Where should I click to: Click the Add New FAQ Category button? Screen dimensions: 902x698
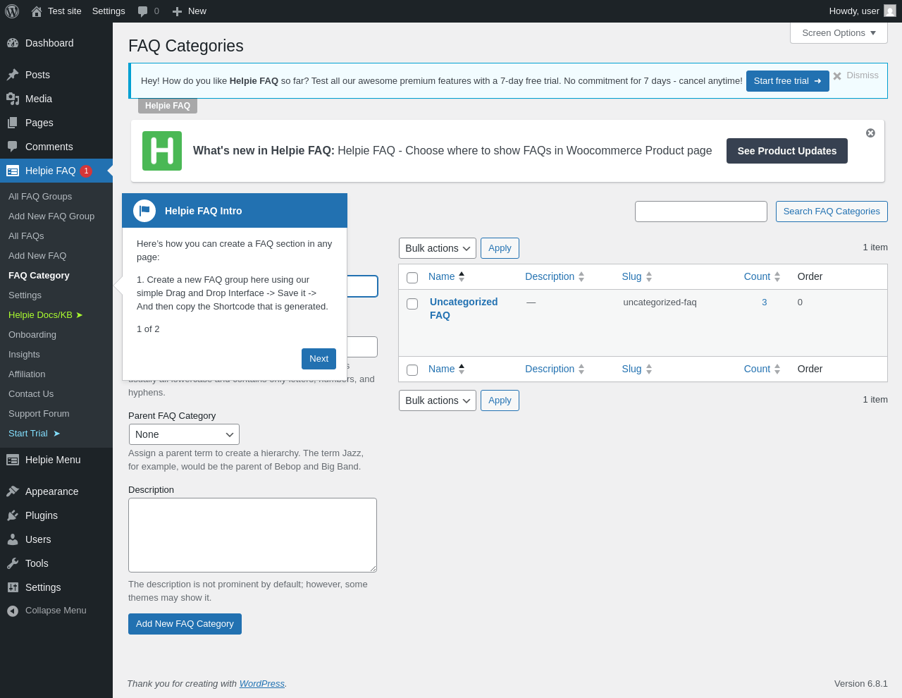pos(185,624)
